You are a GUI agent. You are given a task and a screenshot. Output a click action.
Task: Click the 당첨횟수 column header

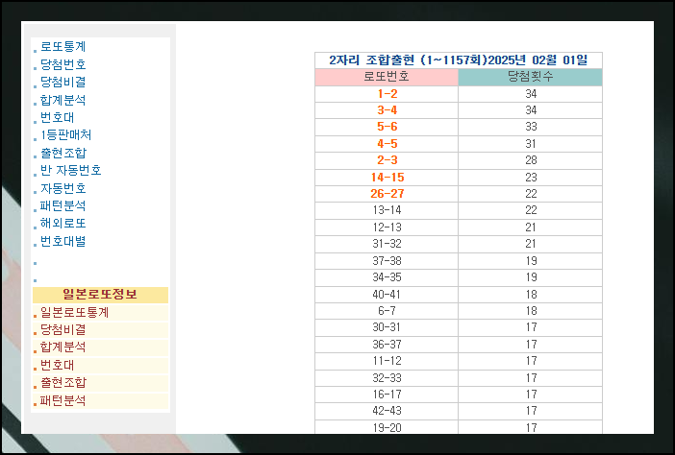click(x=531, y=77)
